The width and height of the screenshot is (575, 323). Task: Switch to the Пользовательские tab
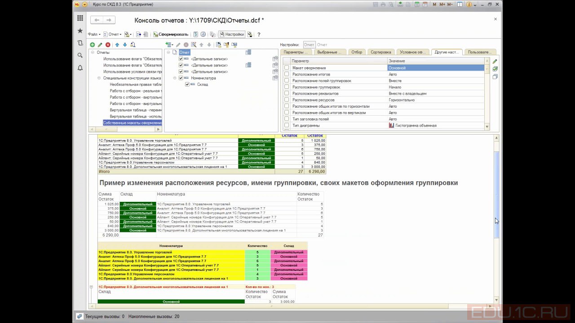pos(480,52)
